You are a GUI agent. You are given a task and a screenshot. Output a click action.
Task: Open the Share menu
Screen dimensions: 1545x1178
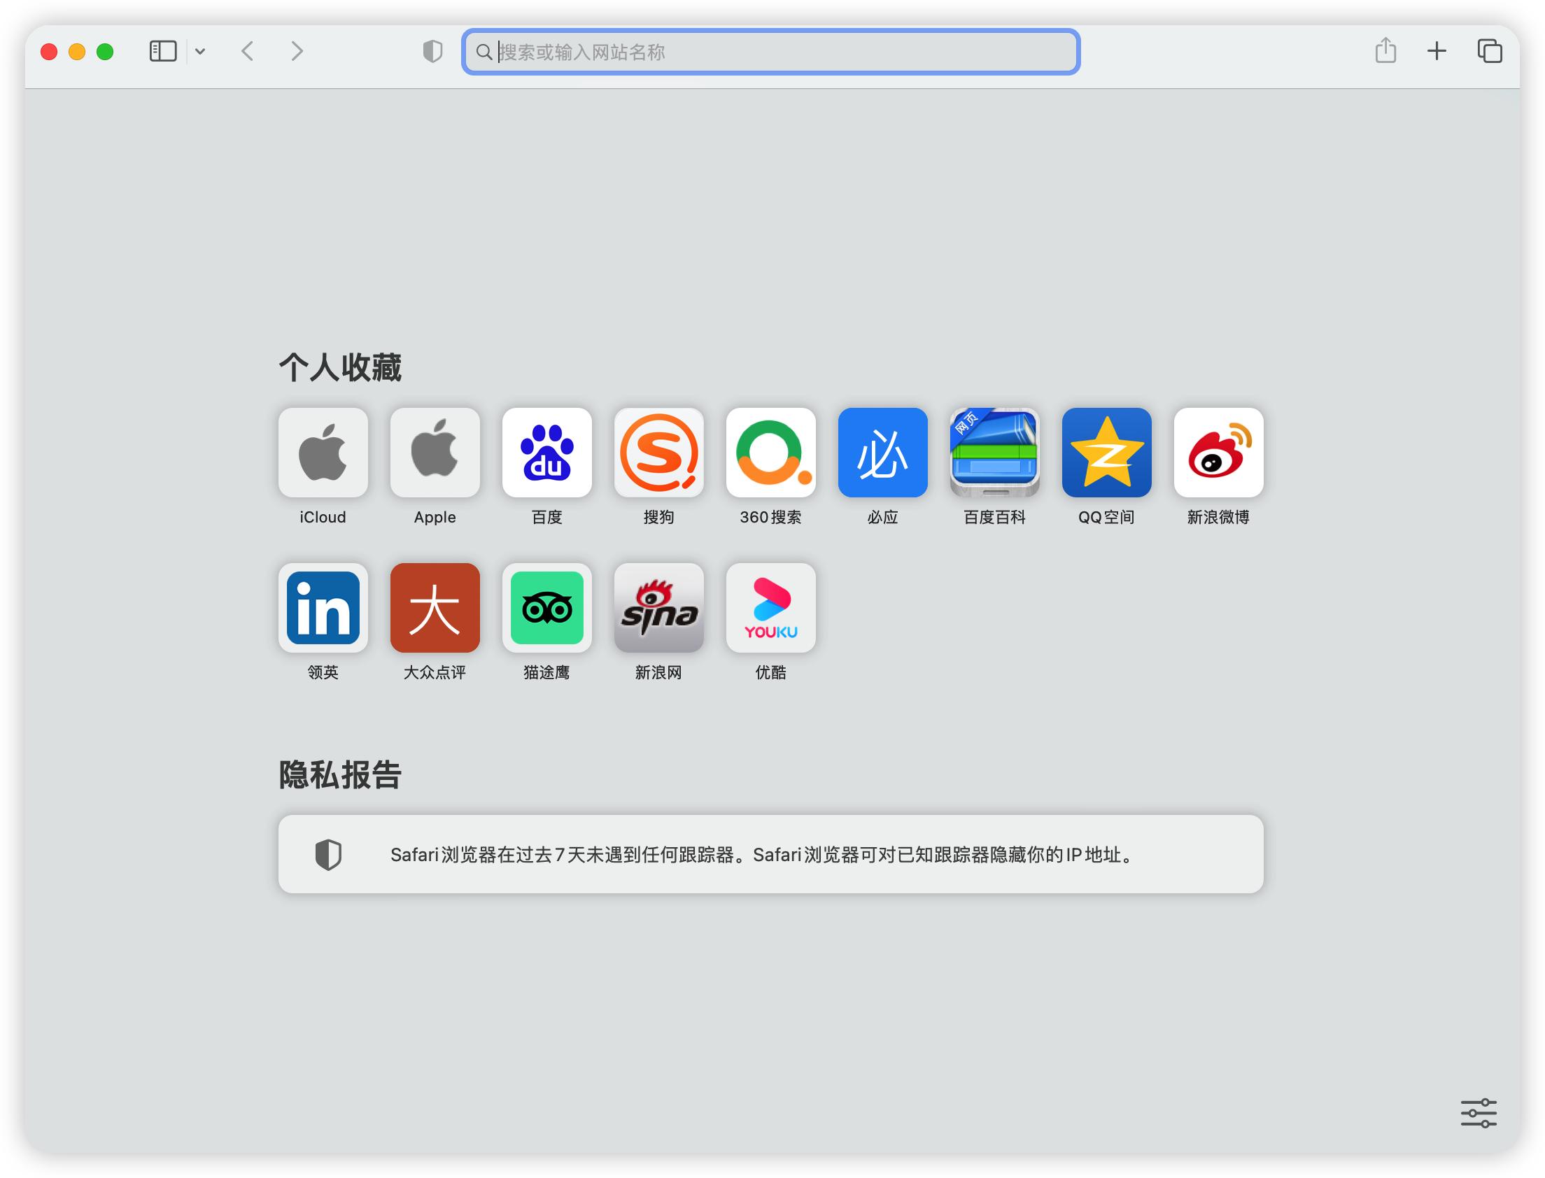click(1385, 51)
